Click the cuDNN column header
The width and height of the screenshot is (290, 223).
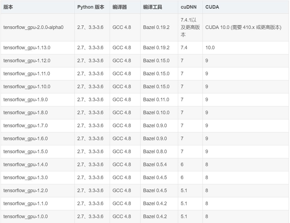tap(186, 7)
